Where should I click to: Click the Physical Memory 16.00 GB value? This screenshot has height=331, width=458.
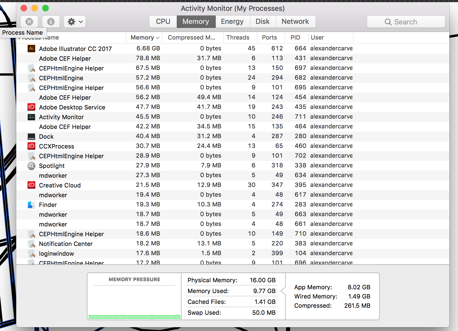click(x=263, y=280)
